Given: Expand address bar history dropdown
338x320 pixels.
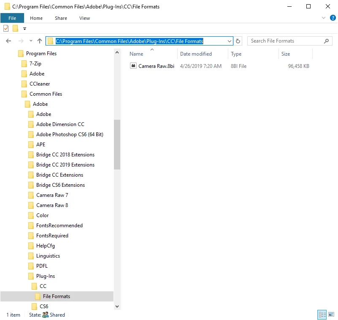Looking at the screenshot, I should (x=230, y=41).
